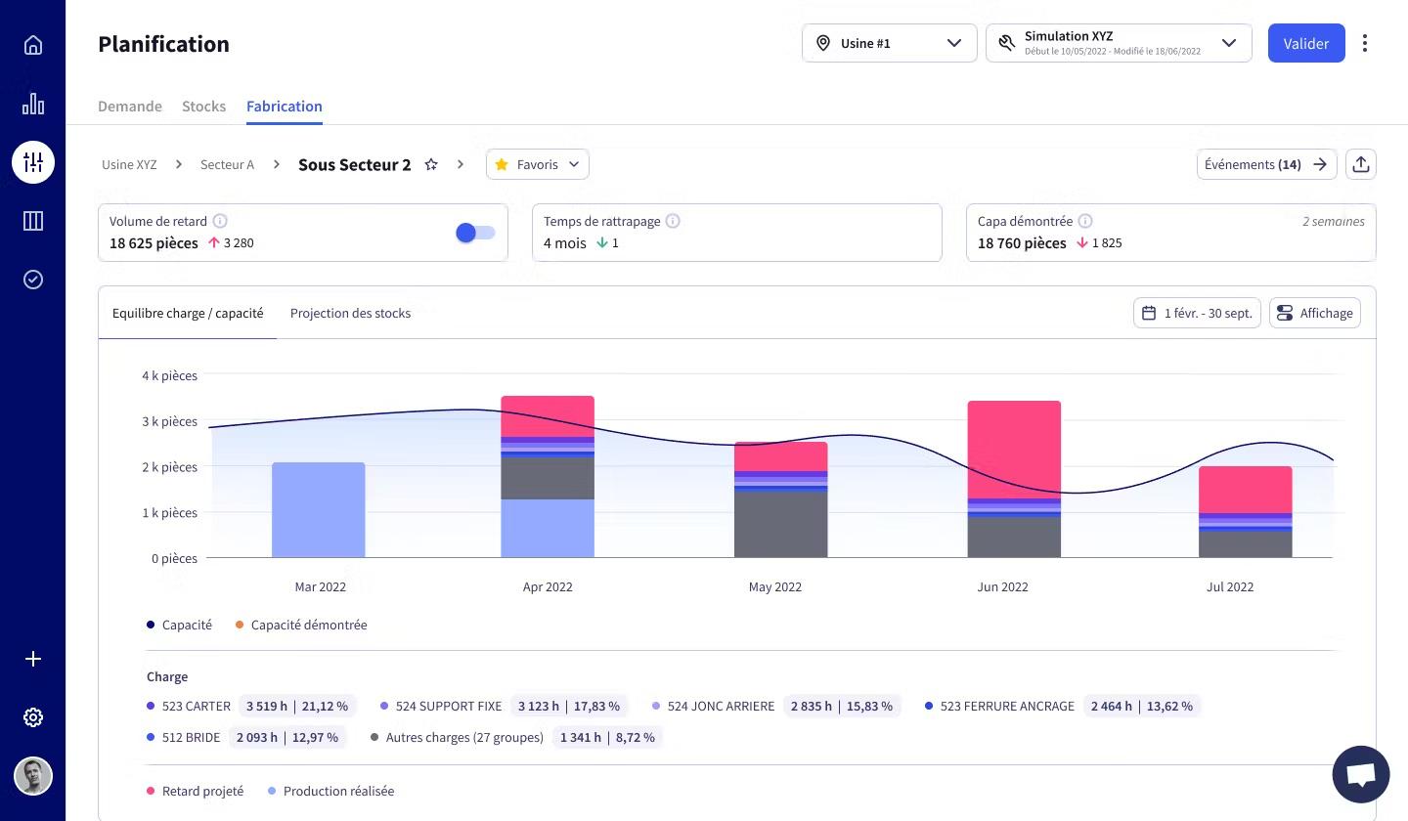Image resolution: width=1408 pixels, height=821 pixels.
Task: Expand the Usine #1 dropdown
Action: point(890,43)
